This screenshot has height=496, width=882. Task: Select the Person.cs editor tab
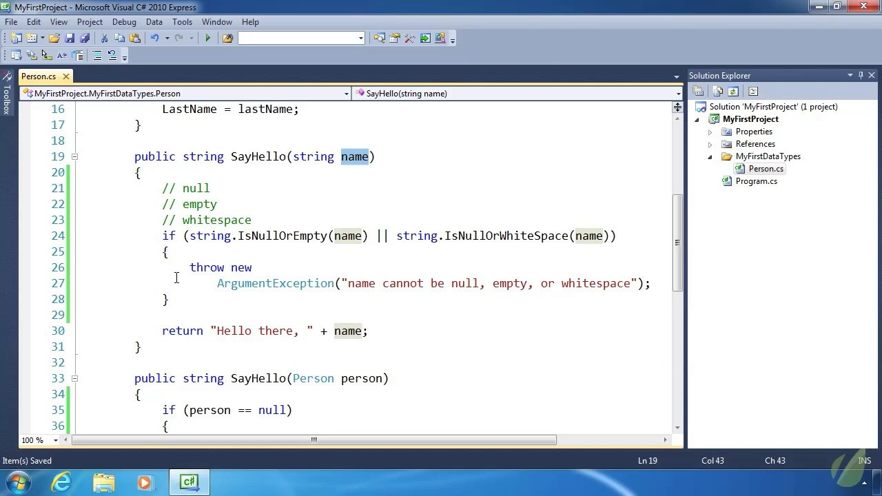[x=39, y=76]
